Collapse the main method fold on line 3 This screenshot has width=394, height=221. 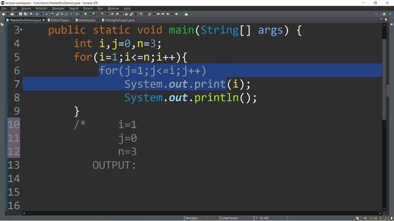click(x=22, y=30)
